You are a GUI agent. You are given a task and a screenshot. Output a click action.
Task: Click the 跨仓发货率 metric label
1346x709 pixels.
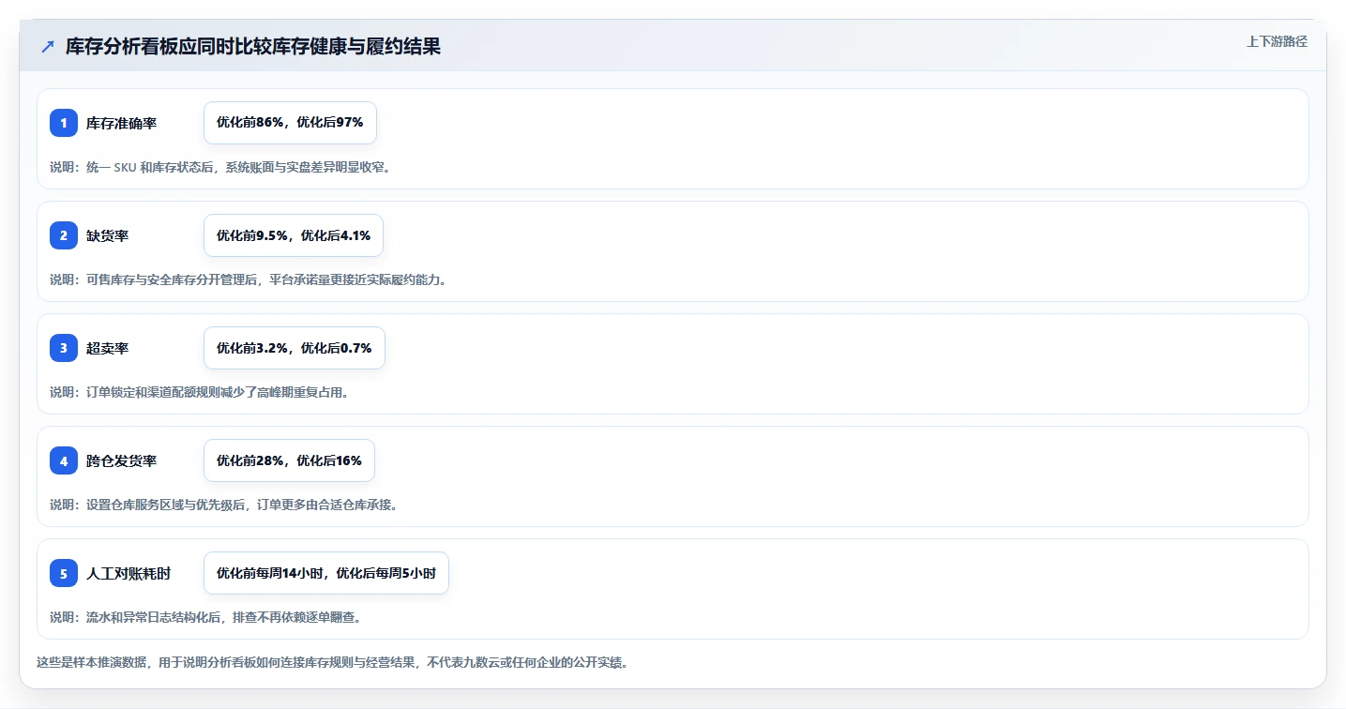[122, 460]
